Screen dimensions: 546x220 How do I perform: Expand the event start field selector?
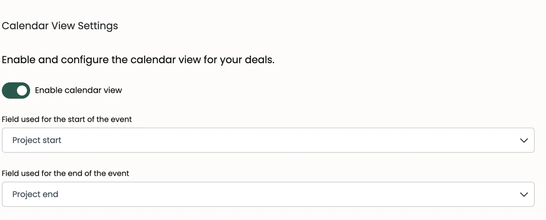click(x=268, y=140)
